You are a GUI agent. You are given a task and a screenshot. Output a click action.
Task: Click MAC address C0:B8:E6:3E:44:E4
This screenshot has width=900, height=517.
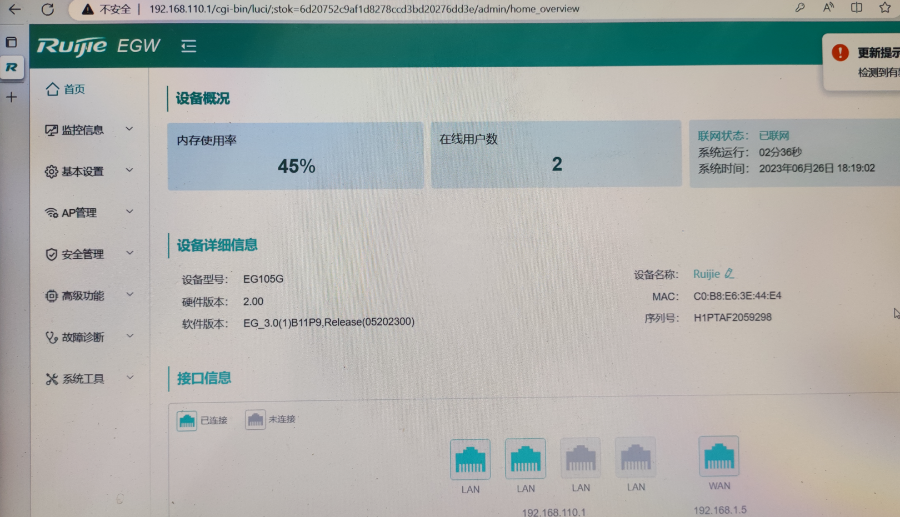[x=737, y=296]
